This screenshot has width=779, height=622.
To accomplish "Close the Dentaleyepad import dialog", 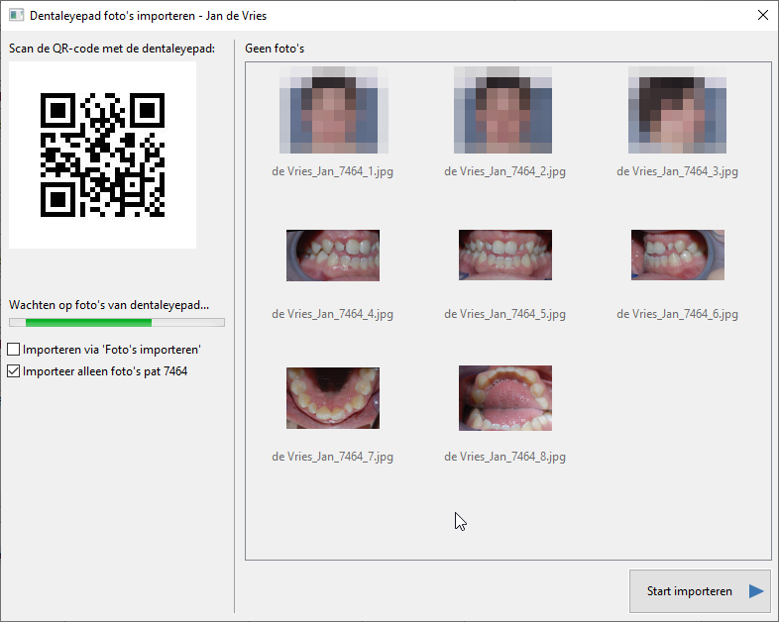I will pos(762,15).
